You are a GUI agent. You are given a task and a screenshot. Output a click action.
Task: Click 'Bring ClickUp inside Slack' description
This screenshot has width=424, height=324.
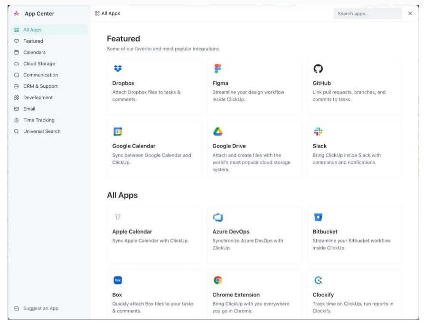(347, 159)
